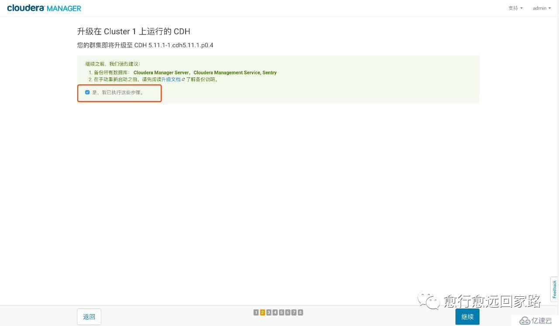This screenshot has height=326, width=559.
Task: Click the text Cloudera Management Service, Sentry
Action: [x=235, y=73]
